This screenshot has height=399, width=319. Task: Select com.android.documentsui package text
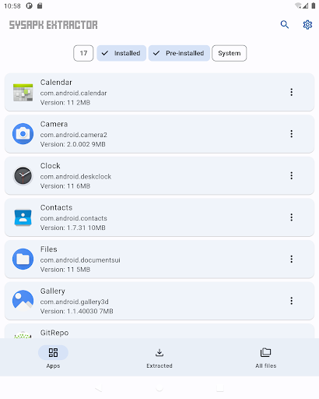[x=80, y=260]
